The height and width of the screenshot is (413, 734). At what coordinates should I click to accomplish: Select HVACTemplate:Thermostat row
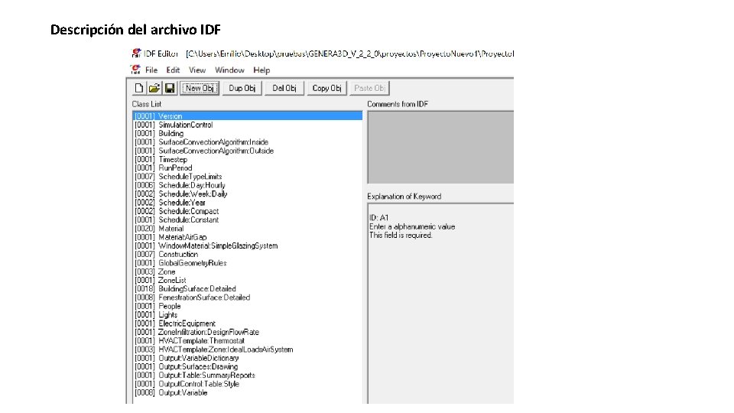pos(248,340)
